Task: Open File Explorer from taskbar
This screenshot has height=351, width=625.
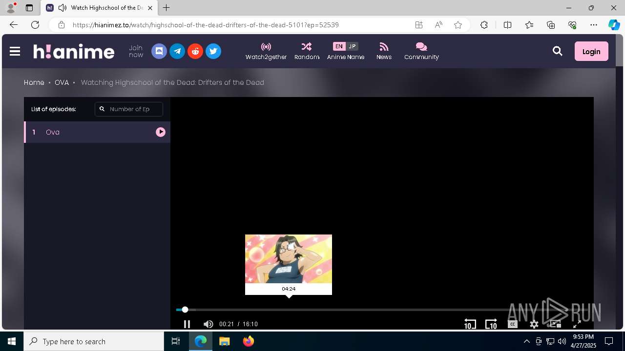Action: click(x=225, y=341)
